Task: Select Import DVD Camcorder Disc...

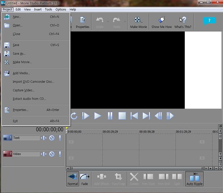Action: tap(36, 82)
